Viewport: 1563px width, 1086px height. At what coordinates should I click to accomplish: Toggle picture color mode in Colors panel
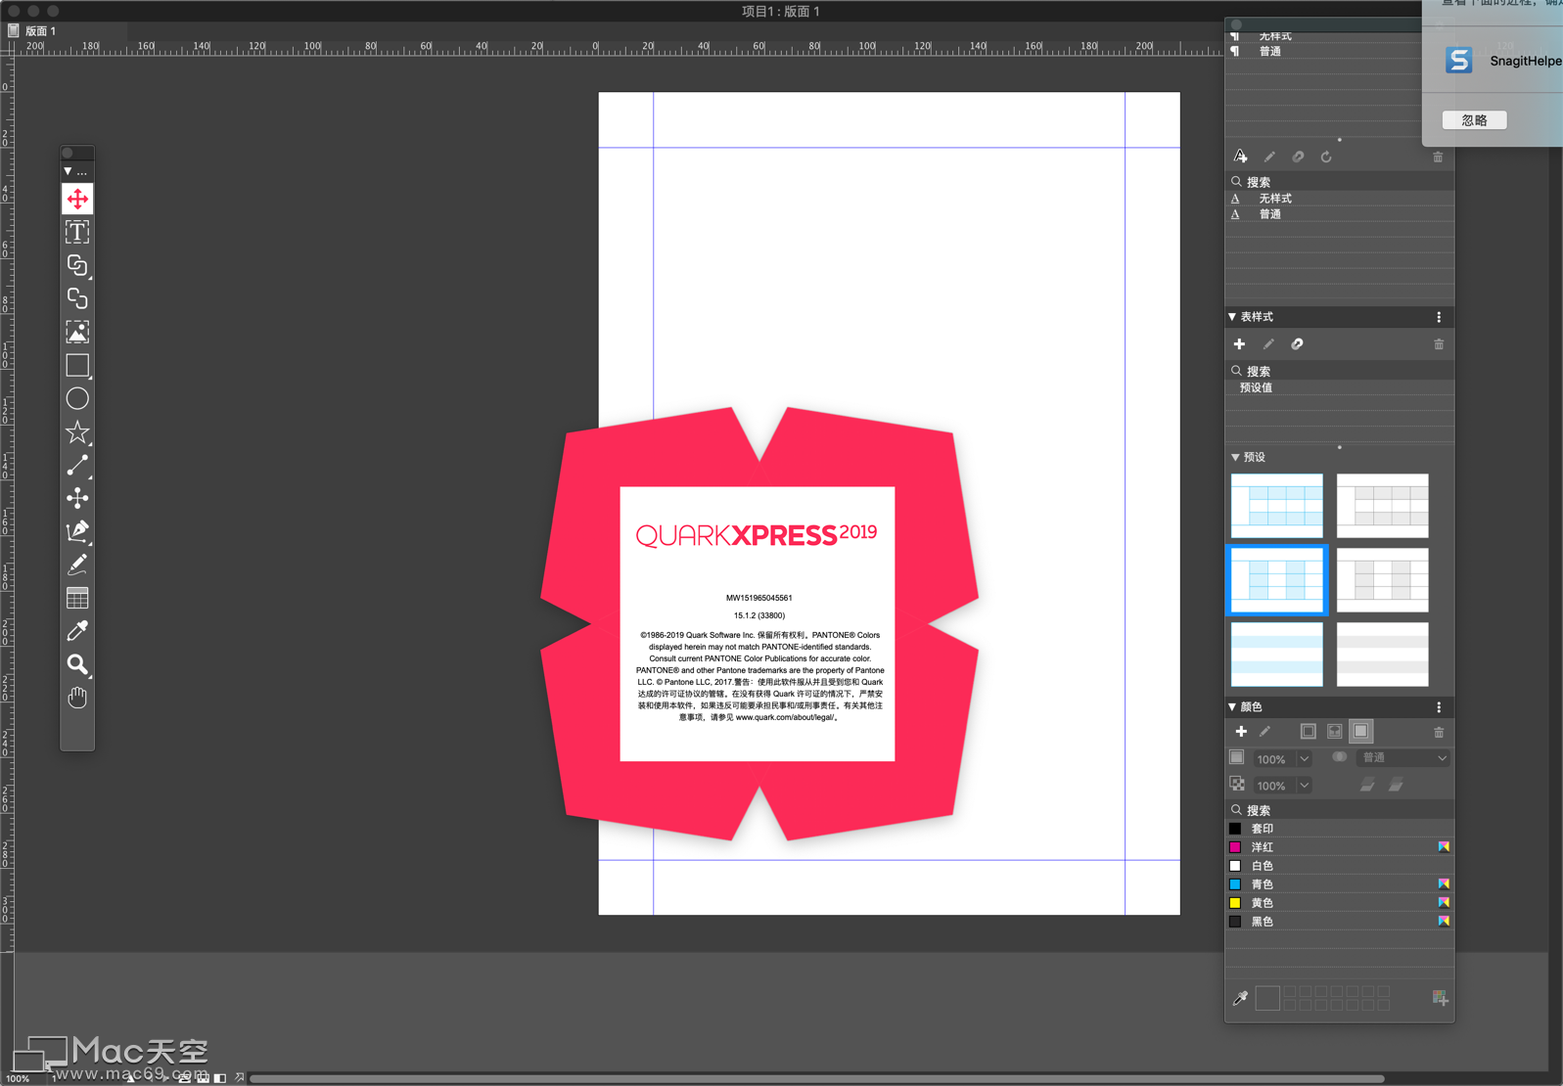1334,732
